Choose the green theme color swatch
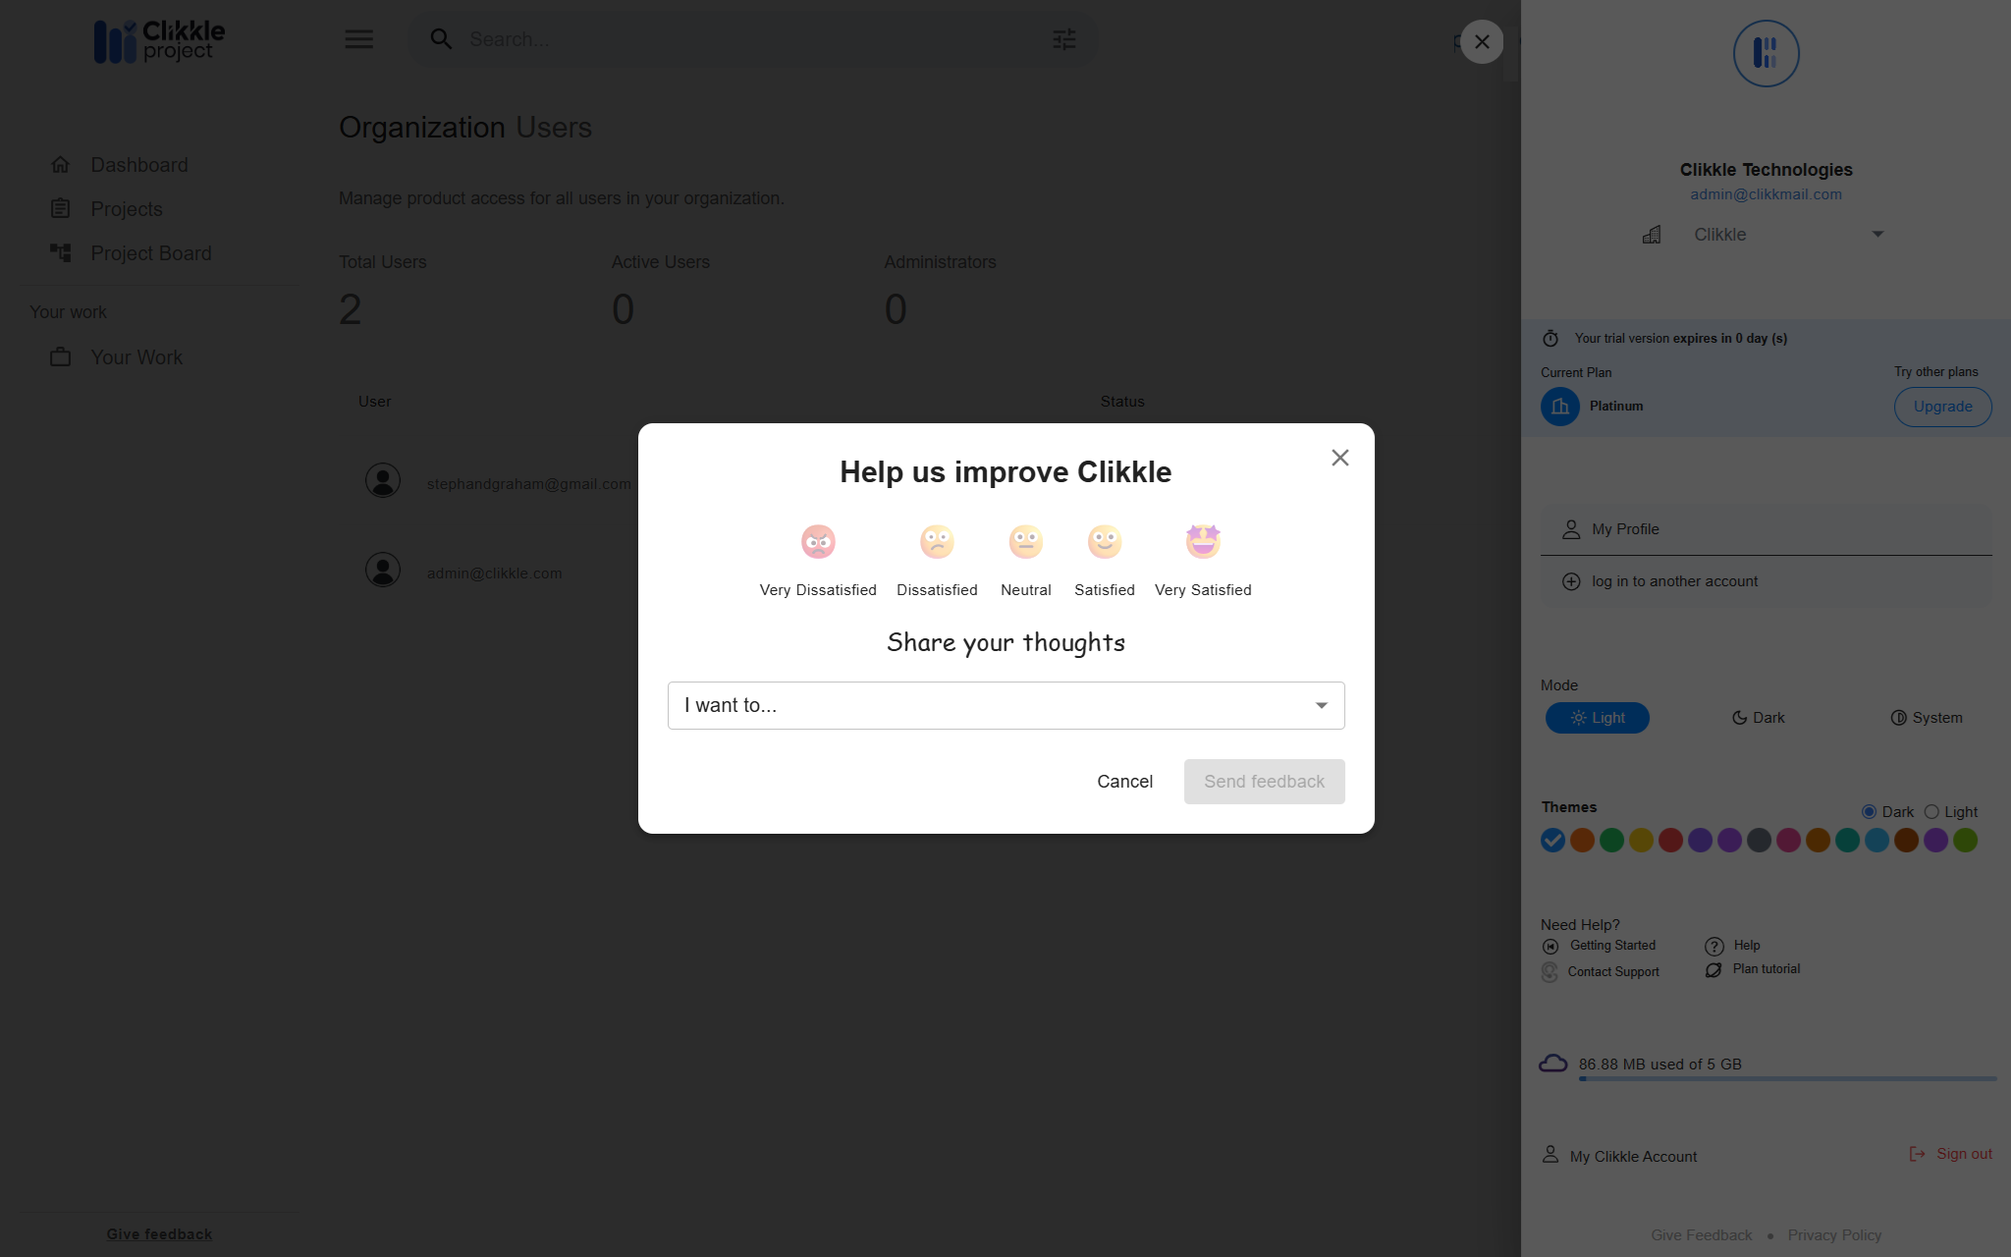The height and width of the screenshot is (1257, 2011). click(1611, 841)
